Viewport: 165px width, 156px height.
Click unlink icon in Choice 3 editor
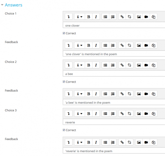130,113
